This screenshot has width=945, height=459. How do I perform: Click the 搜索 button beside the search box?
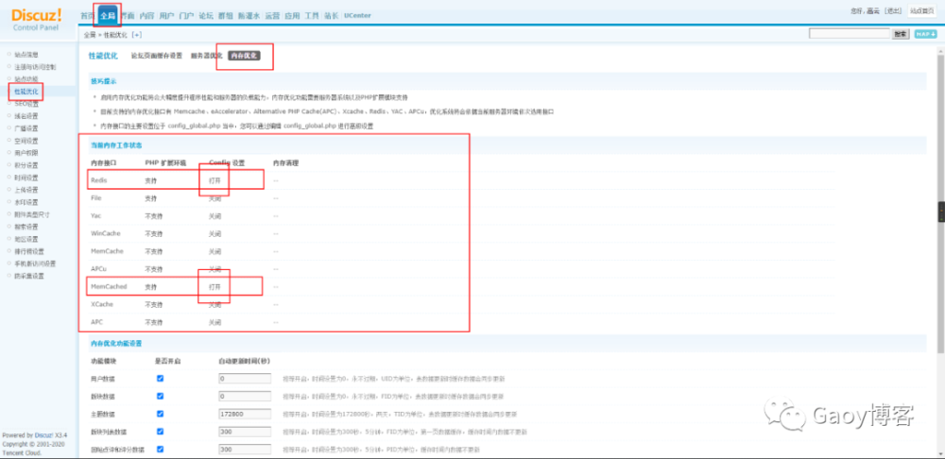pyautogui.click(x=900, y=34)
